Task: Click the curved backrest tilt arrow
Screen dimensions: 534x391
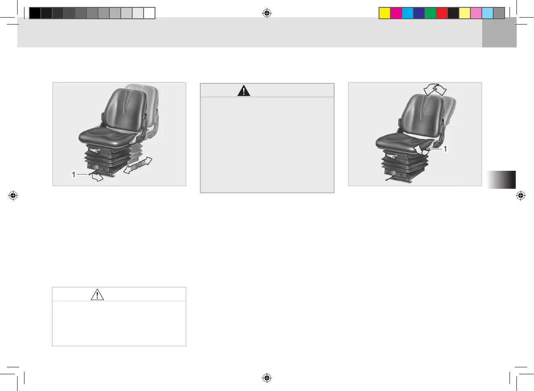Action: (x=435, y=89)
